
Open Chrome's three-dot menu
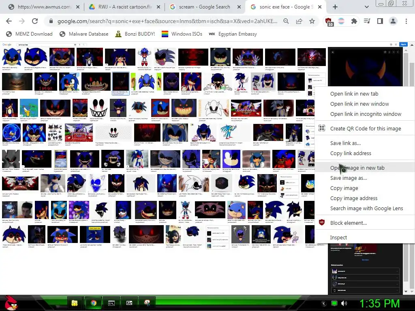[406, 21]
